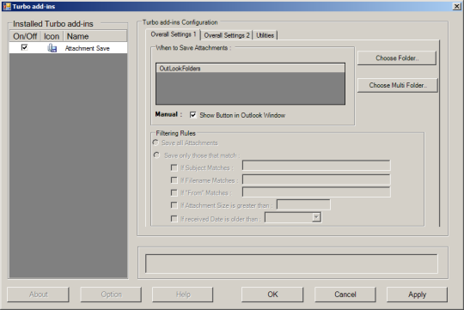Click the Filename Matches text field
Image resolution: width=464 pixels, height=310 pixels.
316,179
